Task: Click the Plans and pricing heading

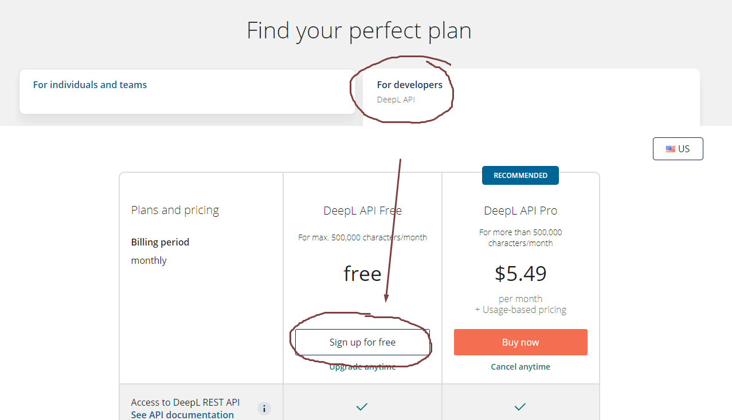Action: (175, 210)
